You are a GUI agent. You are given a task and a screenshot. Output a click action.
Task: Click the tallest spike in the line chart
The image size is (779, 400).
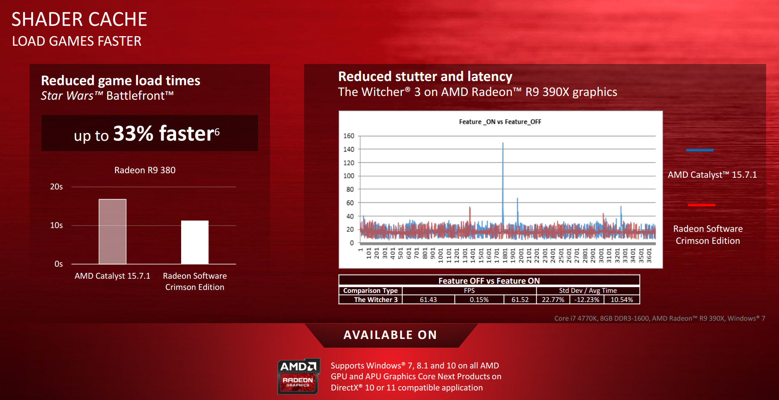point(503,143)
